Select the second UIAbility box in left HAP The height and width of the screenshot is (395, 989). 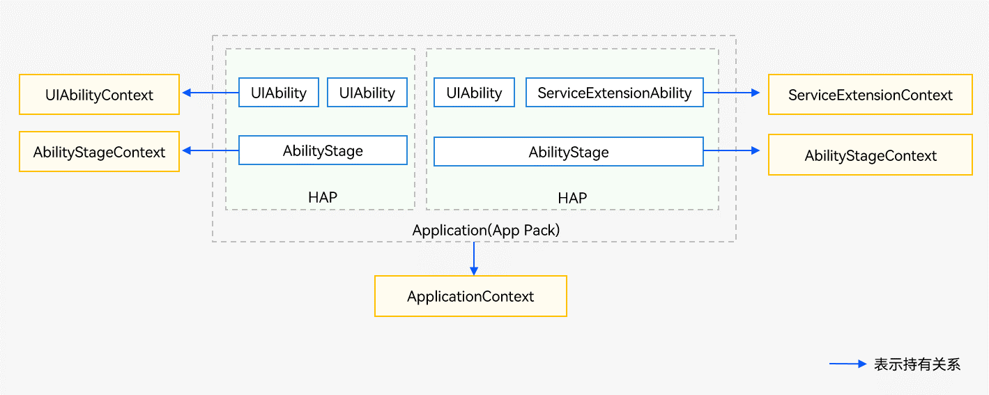click(367, 93)
